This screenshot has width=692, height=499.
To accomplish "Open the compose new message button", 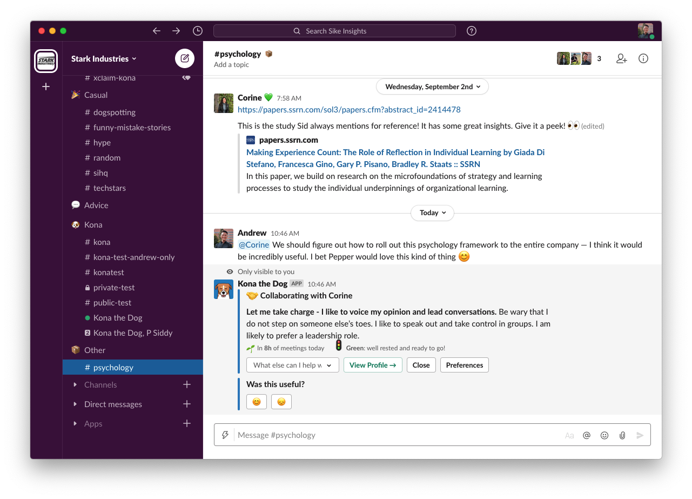I will coord(185,58).
